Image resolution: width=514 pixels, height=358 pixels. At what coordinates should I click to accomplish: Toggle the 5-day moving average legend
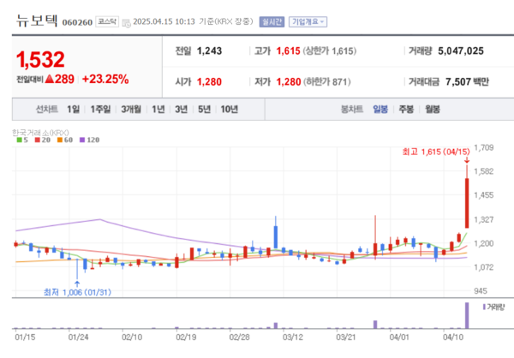pyautogui.click(x=22, y=140)
